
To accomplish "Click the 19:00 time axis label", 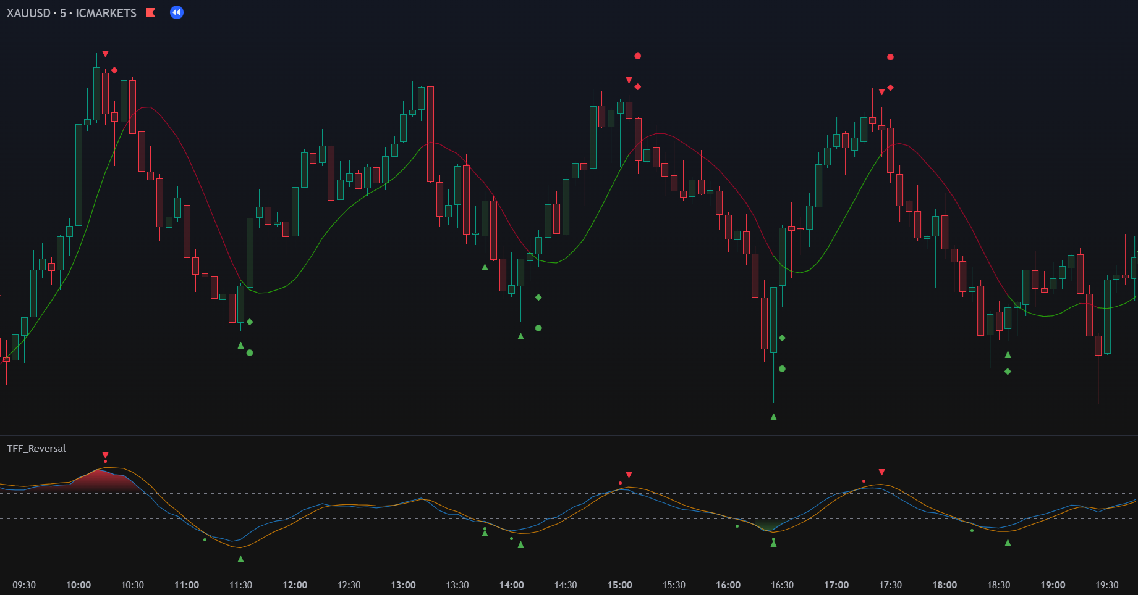I will point(1053,585).
